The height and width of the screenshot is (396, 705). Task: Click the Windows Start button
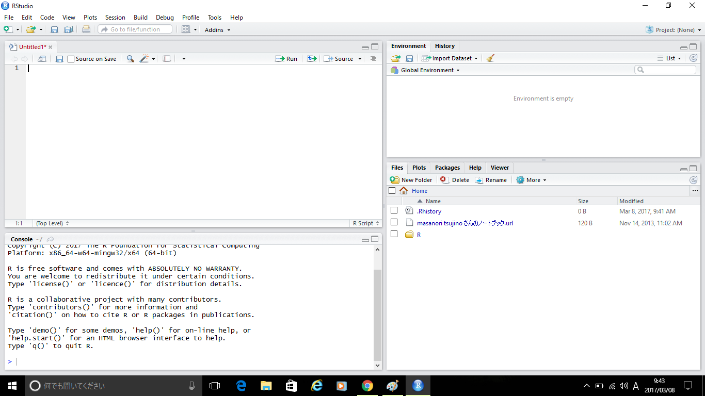[12, 386]
